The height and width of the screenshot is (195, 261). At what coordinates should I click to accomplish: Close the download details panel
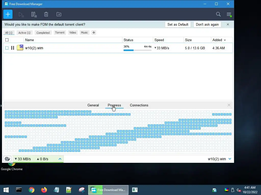(x=229, y=105)
